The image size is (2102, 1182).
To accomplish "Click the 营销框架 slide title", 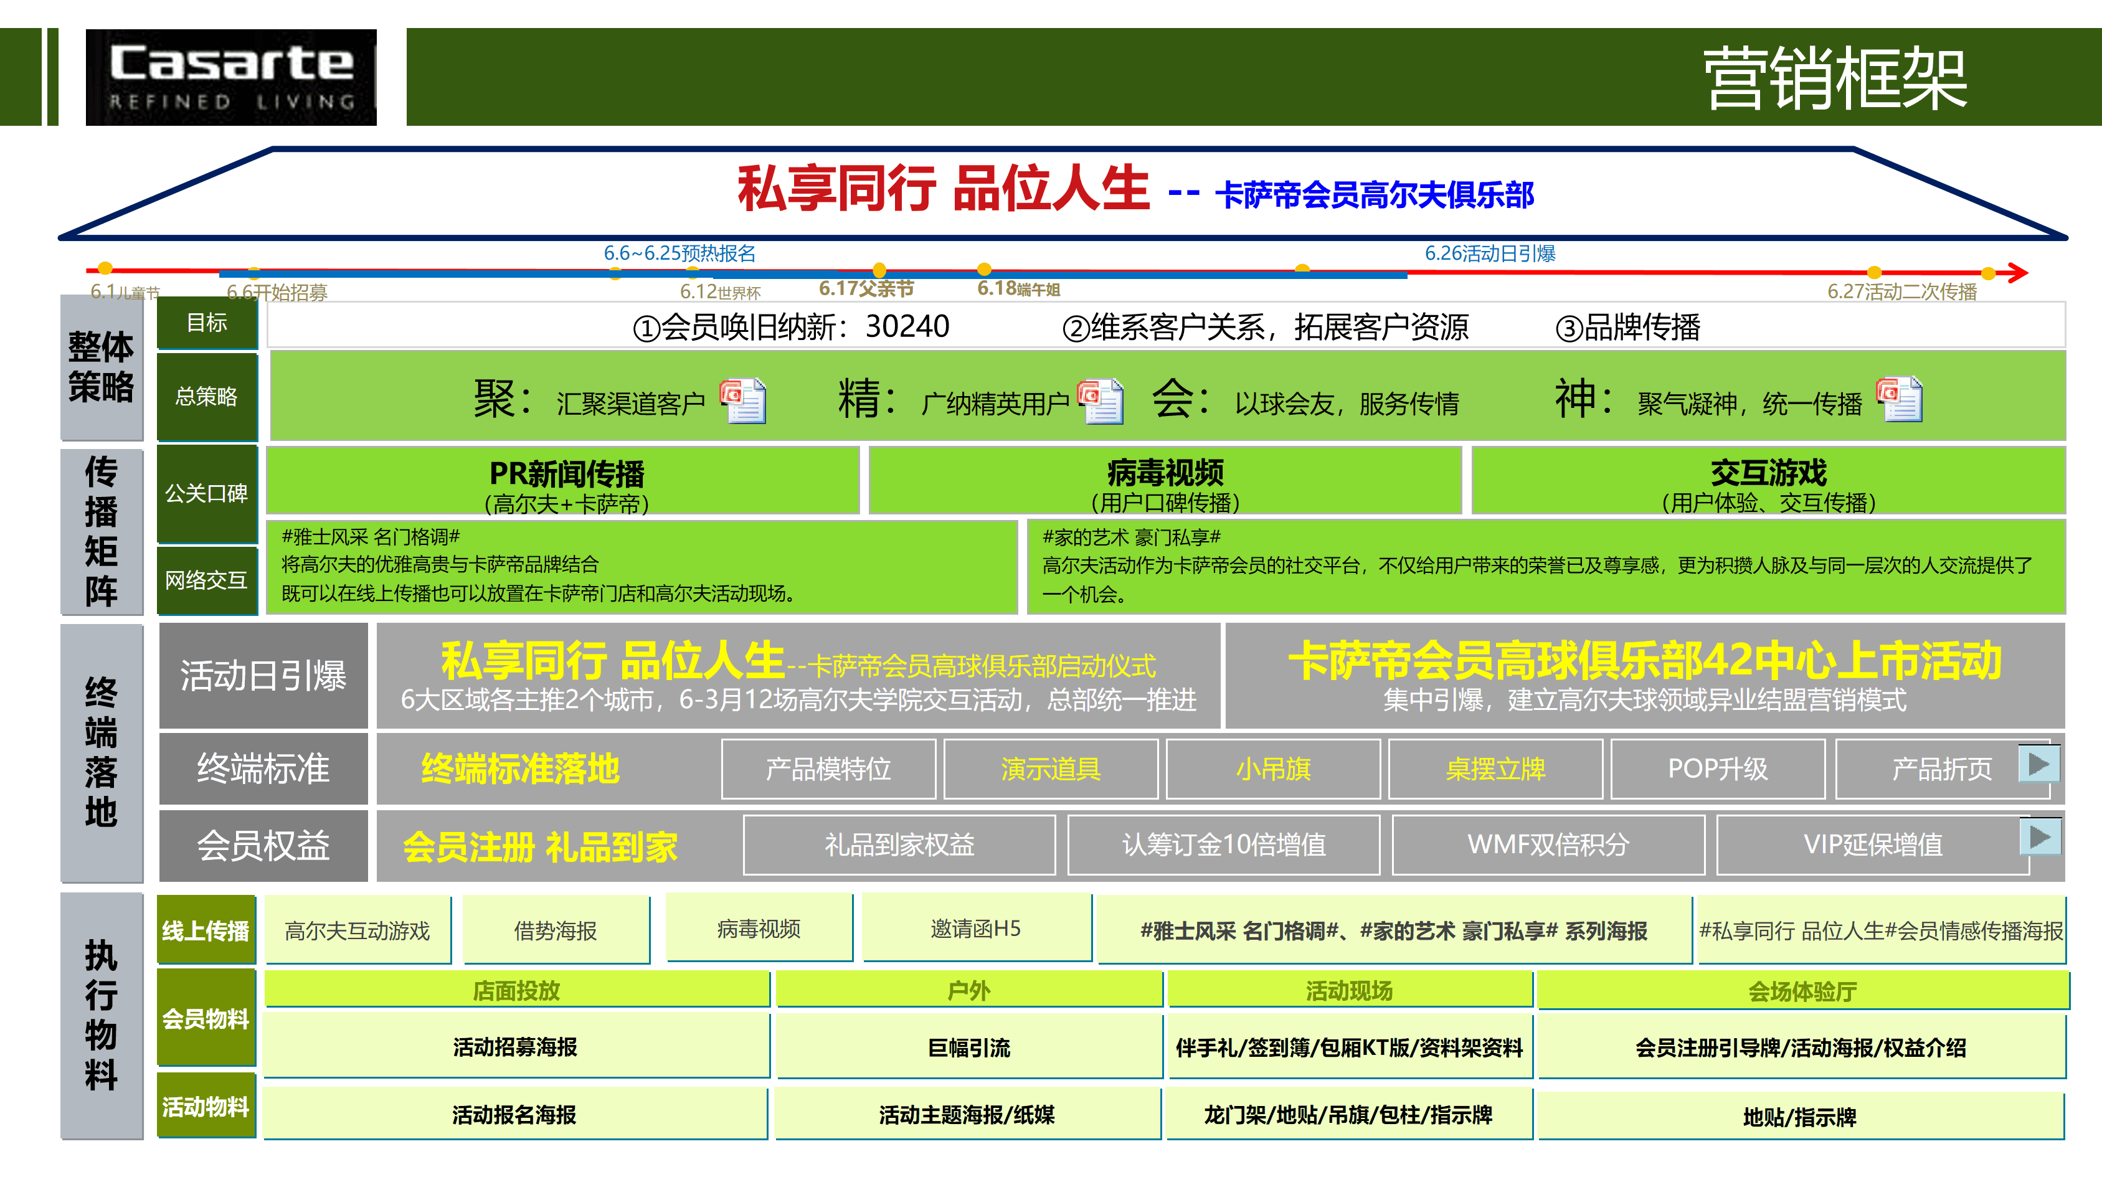I will point(1835,77).
